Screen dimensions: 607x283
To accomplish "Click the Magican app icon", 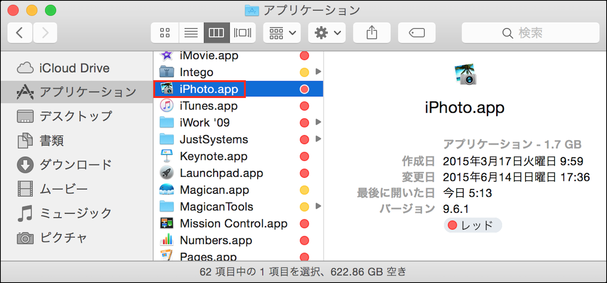I will 167,190.
